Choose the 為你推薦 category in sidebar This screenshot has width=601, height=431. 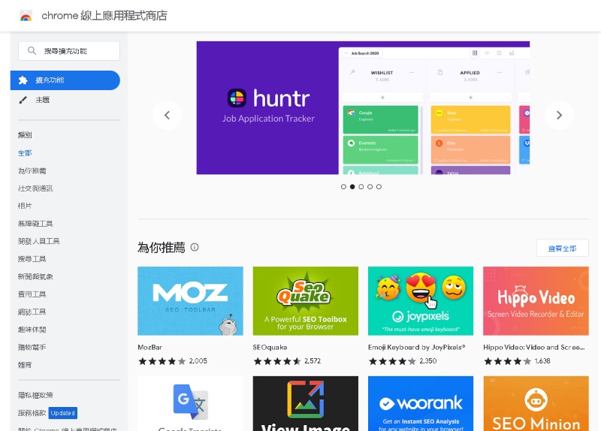coord(32,170)
